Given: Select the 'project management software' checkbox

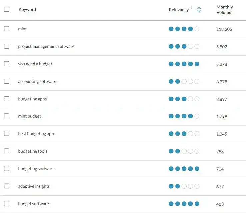Looking at the screenshot, I should (7, 46).
